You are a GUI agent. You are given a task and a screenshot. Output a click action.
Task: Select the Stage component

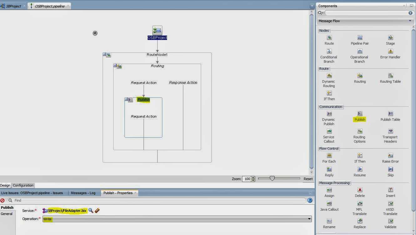pyautogui.click(x=390, y=40)
